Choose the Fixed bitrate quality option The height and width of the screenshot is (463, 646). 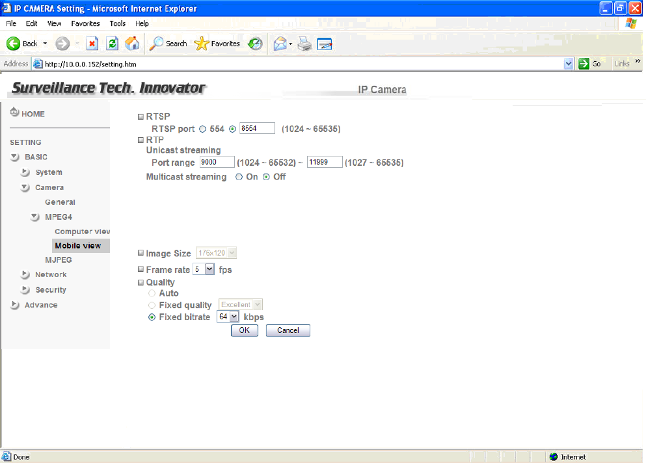pos(152,317)
